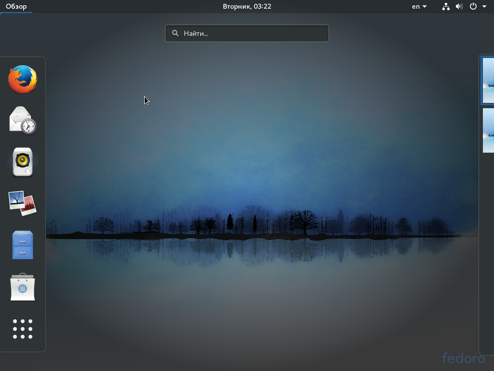Focus the Найти search field

[247, 33]
